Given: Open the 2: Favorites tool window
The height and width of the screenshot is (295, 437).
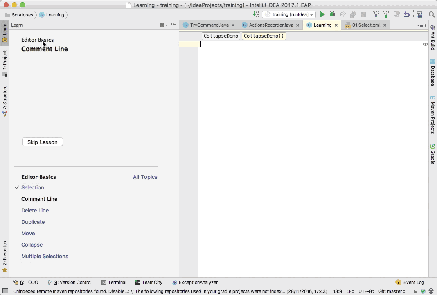Looking at the screenshot, I should tap(5, 257).
